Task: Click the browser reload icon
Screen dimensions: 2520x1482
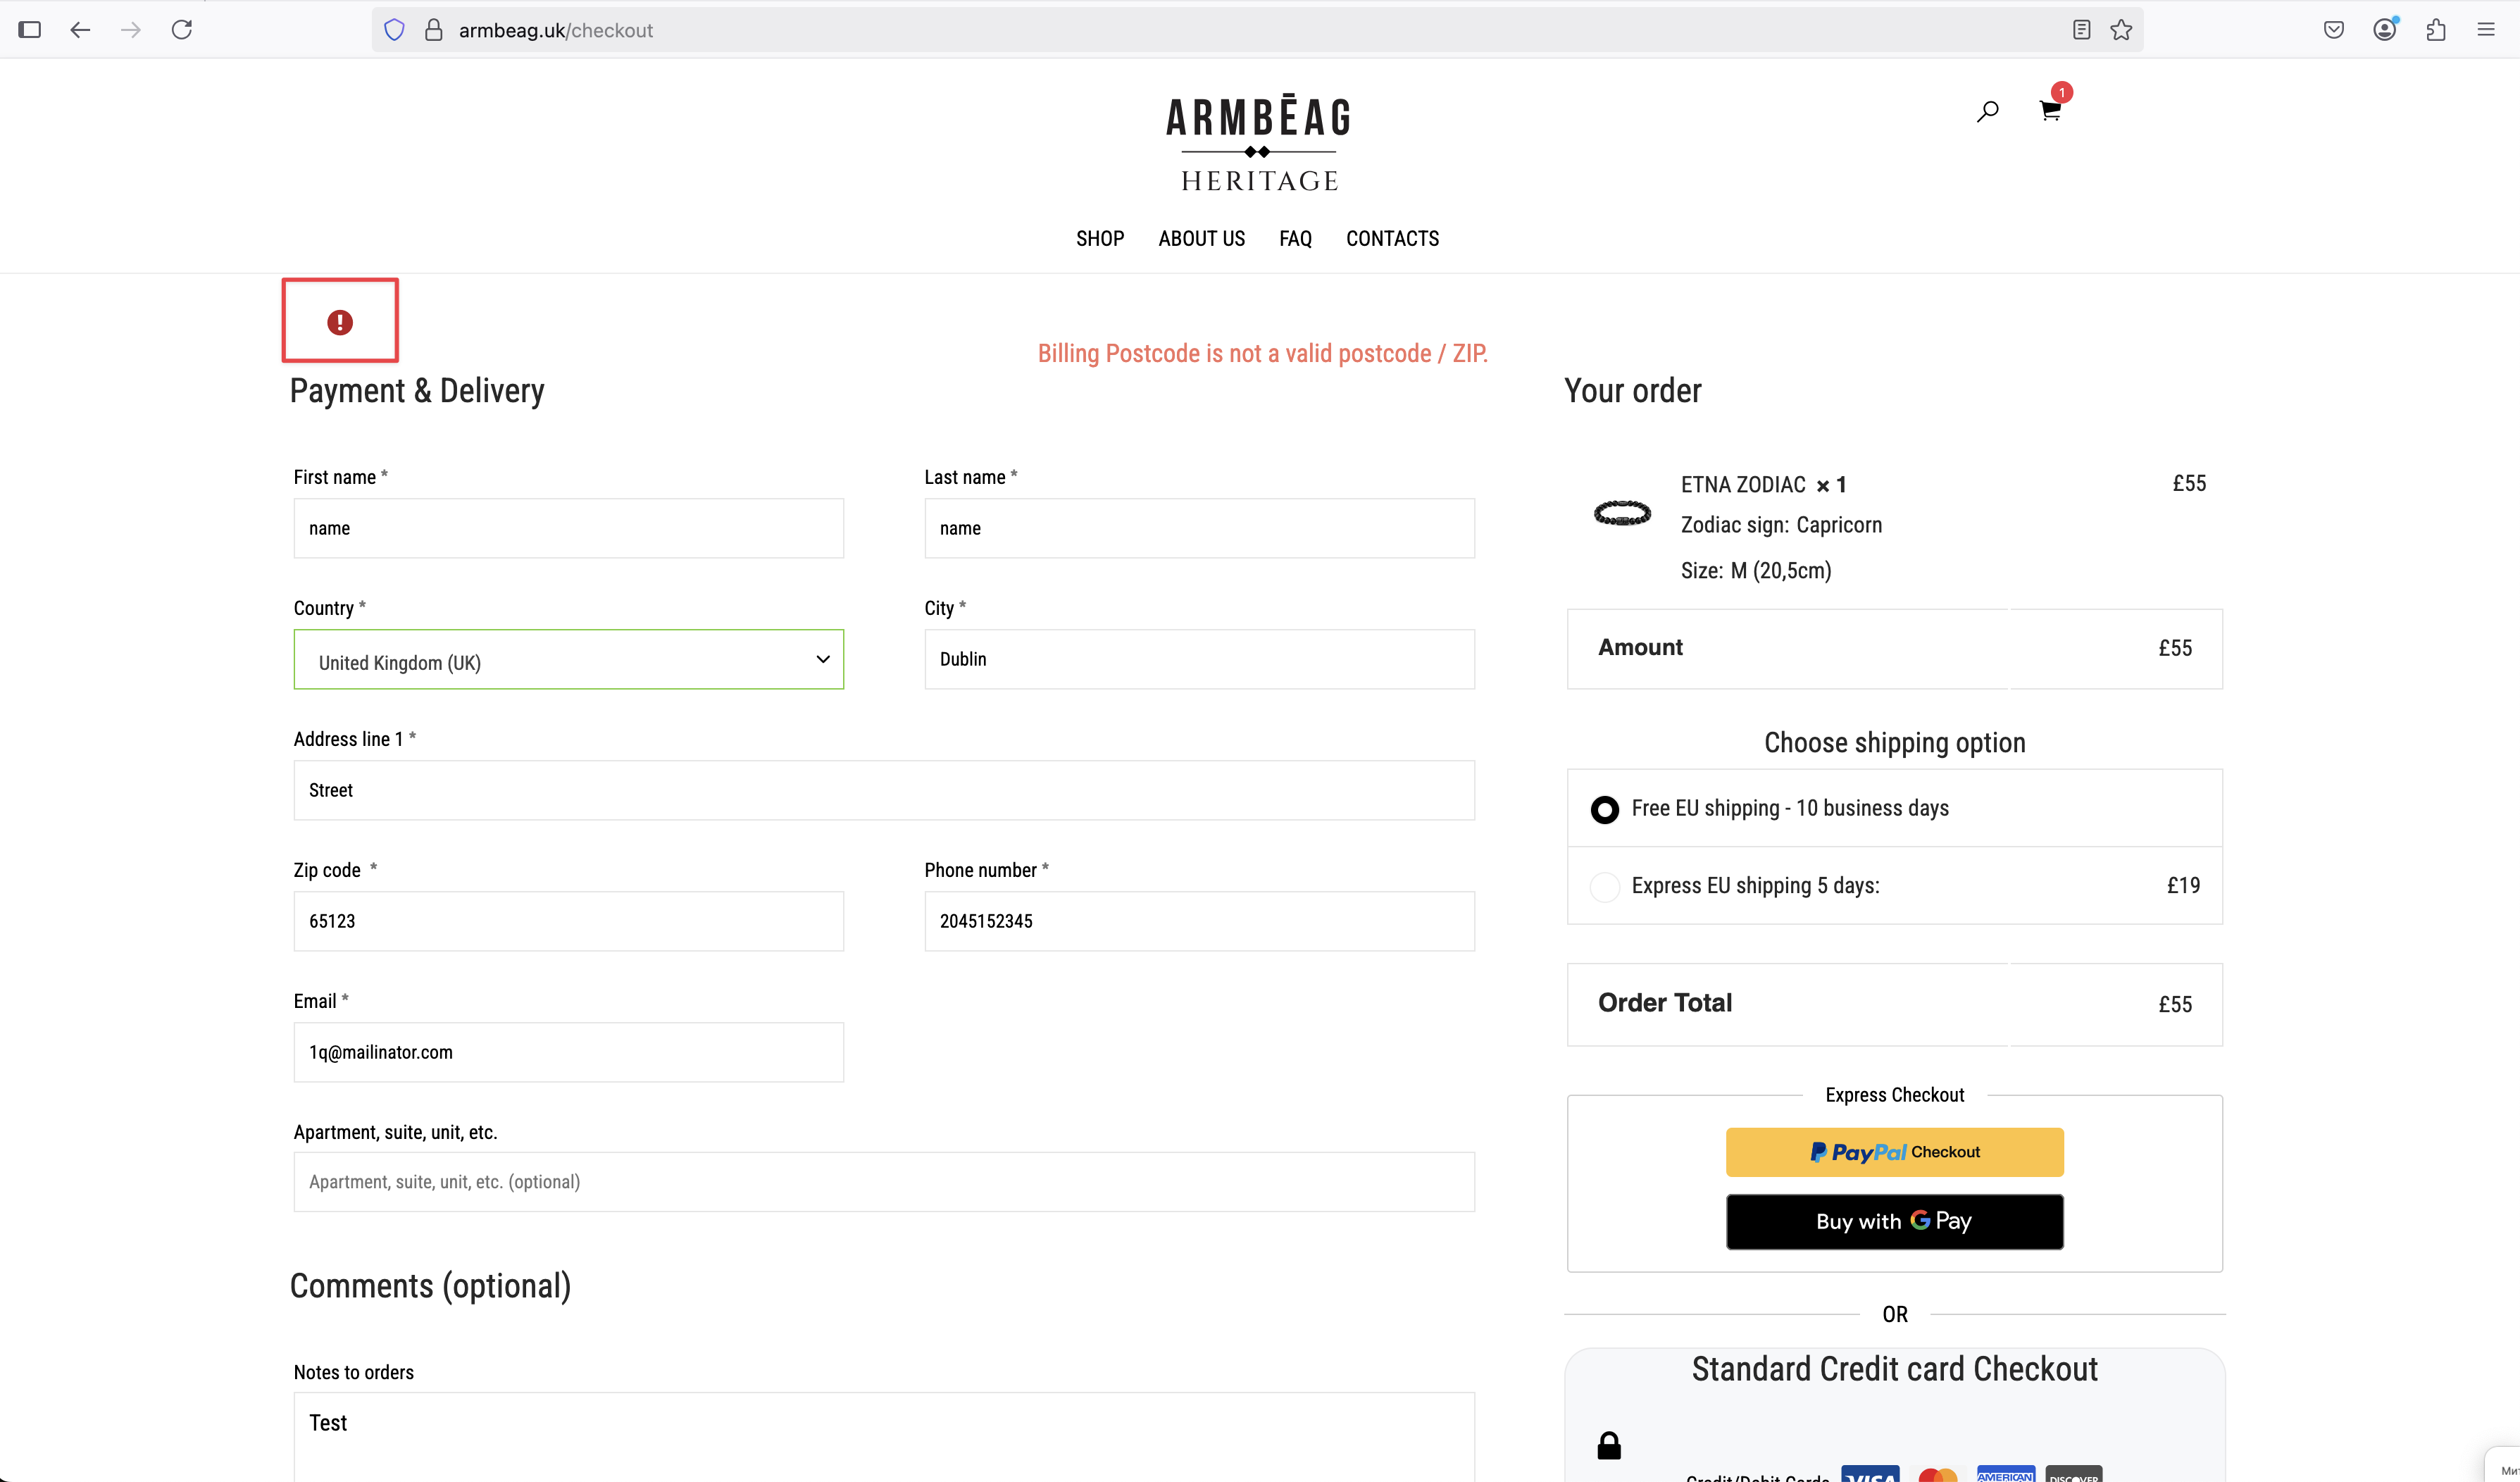Action: tap(182, 30)
